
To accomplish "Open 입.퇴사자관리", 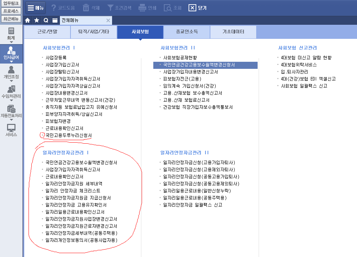I will point(294,72).
